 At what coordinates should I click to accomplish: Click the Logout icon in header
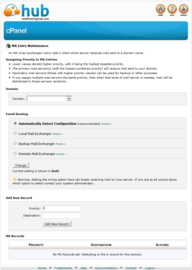(183, 9)
